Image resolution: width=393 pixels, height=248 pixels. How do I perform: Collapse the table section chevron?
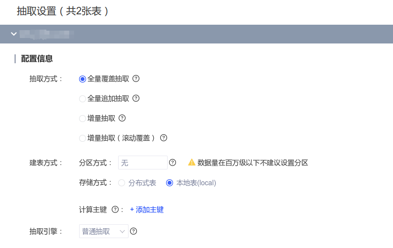coord(13,34)
